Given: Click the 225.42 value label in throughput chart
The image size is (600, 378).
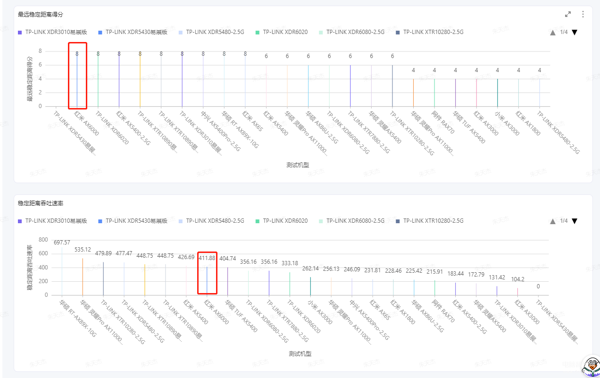Looking at the screenshot, I should 414,271.
